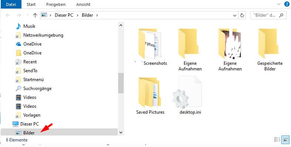
Task: Select Dieser PC in the address breadcrumb
Action: coord(64,15)
